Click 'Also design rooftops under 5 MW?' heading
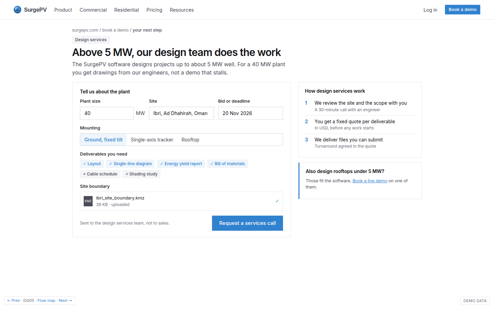Image resolution: width=494 pixels, height=309 pixels. click(345, 171)
